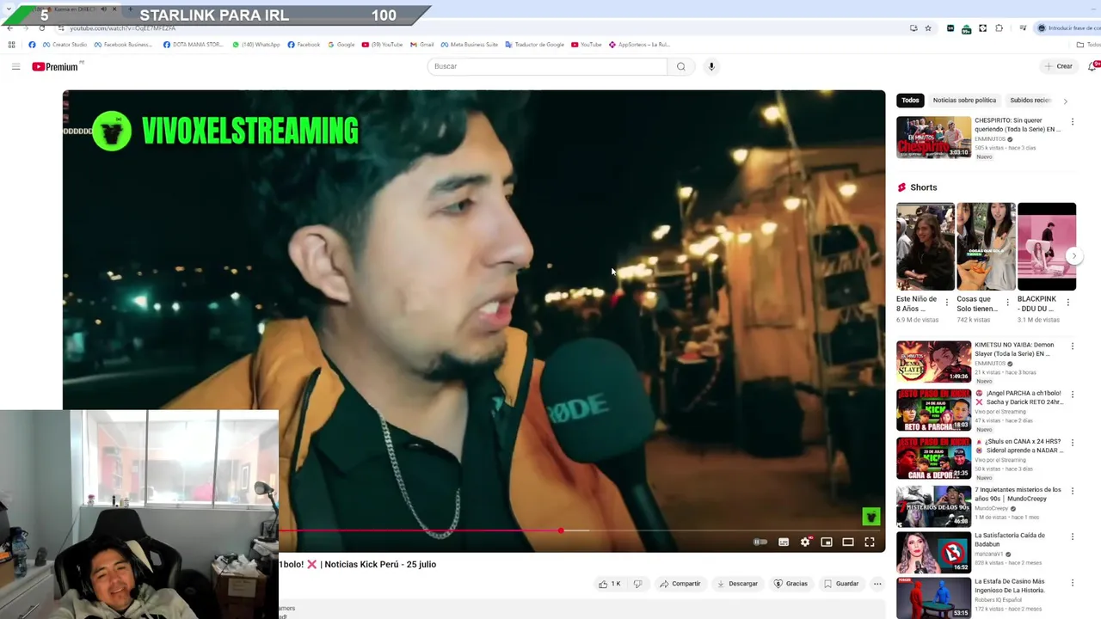Viewport: 1101px width, 619px height.
Task: Seek video using the red progress scrubber
Action: [561, 530]
